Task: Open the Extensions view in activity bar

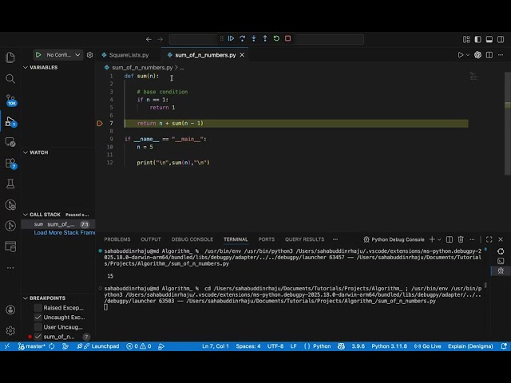Action: click(x=10, y=163)
